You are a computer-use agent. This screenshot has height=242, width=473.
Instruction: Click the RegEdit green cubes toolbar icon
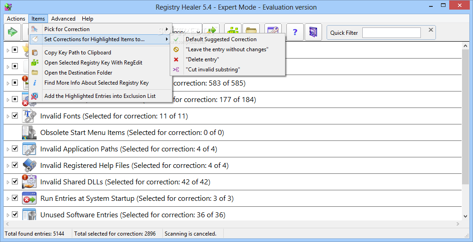tap(233, 31)
